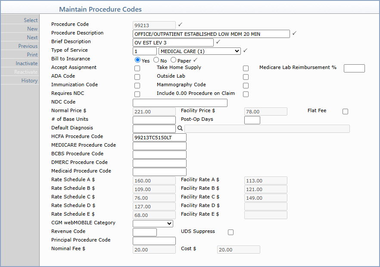Go to the Previous procedure code
380x267 pixels.
(28, 46)
